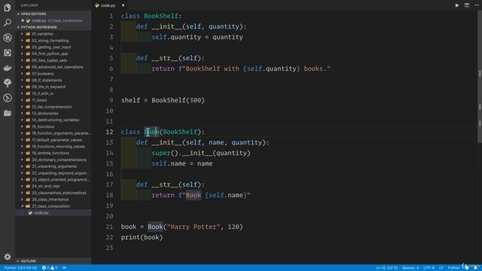
Task: Open the Manage gear settings menu
Action: click(x=8, y=257)
